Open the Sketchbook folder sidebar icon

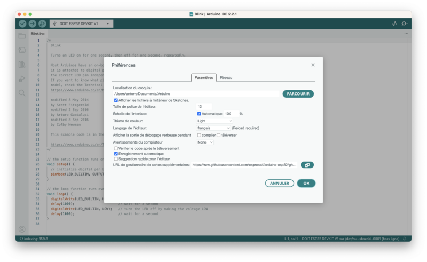[22, 36]
